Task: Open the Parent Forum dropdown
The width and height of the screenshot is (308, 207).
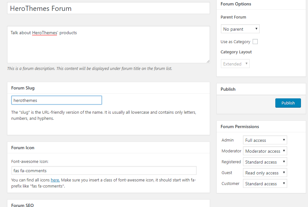Action: pyautogui.click(x=240, y=29)
